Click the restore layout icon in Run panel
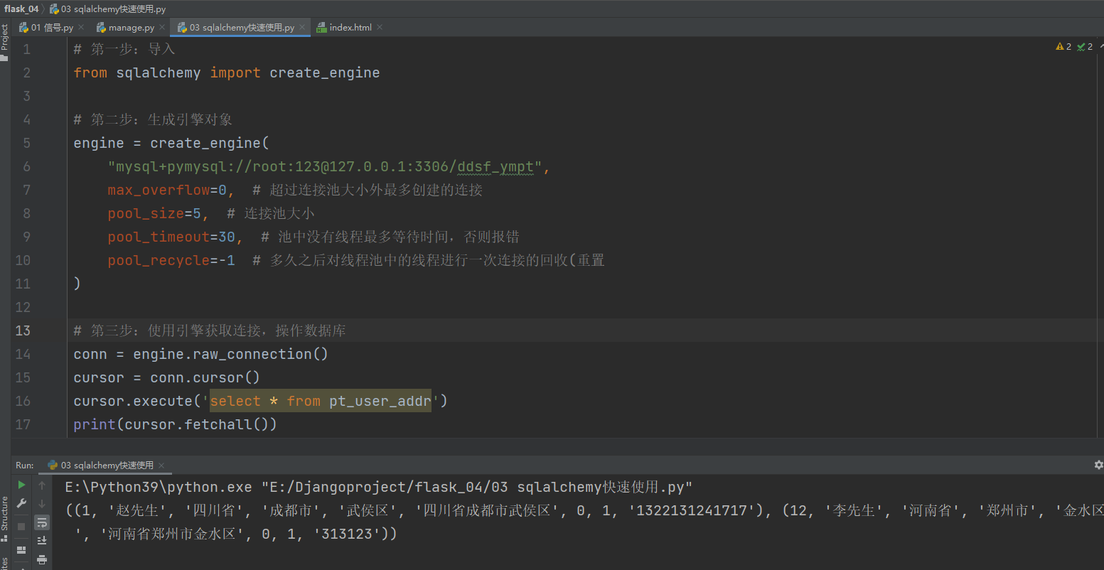1104x570 pixels. (21, 549)
